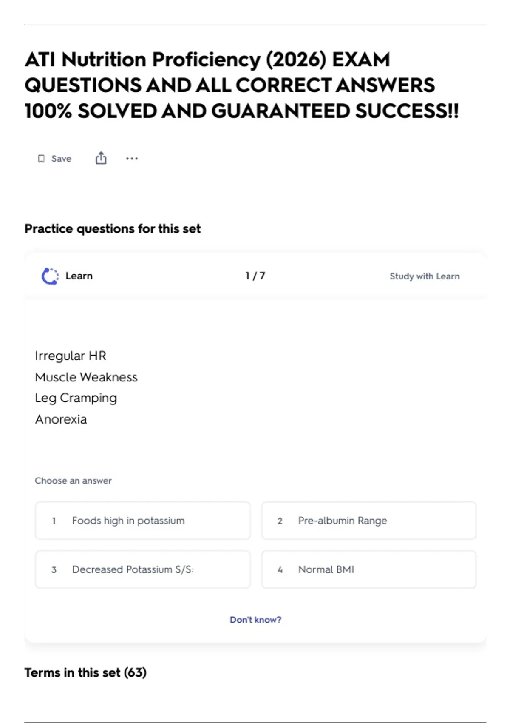Click the ATI Nutrition Proficiency set title
Image resolution: width=510 pixels, height=723 pixels.
tap(242, 85)
